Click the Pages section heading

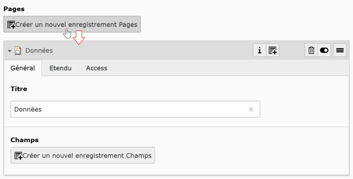14,8
